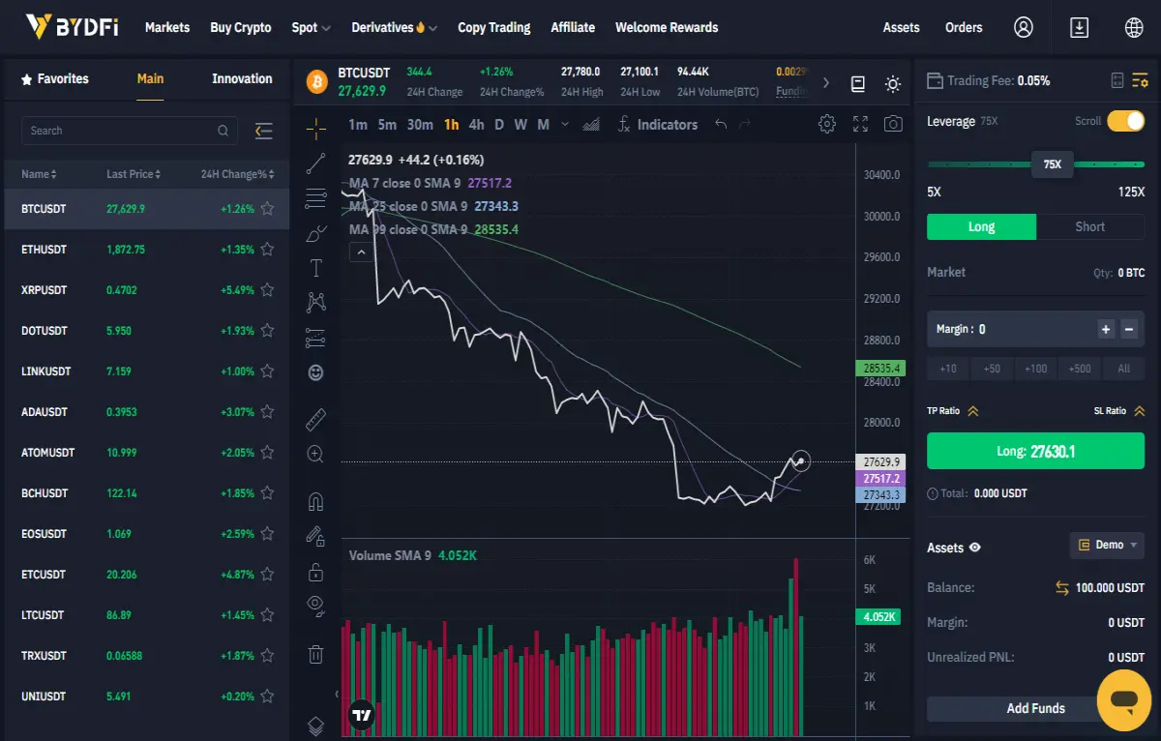Click the Add Funds button
1161x741 pixels.
(x=1035, y=708)
